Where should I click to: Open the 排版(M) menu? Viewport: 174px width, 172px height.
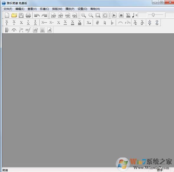point(57,9)
